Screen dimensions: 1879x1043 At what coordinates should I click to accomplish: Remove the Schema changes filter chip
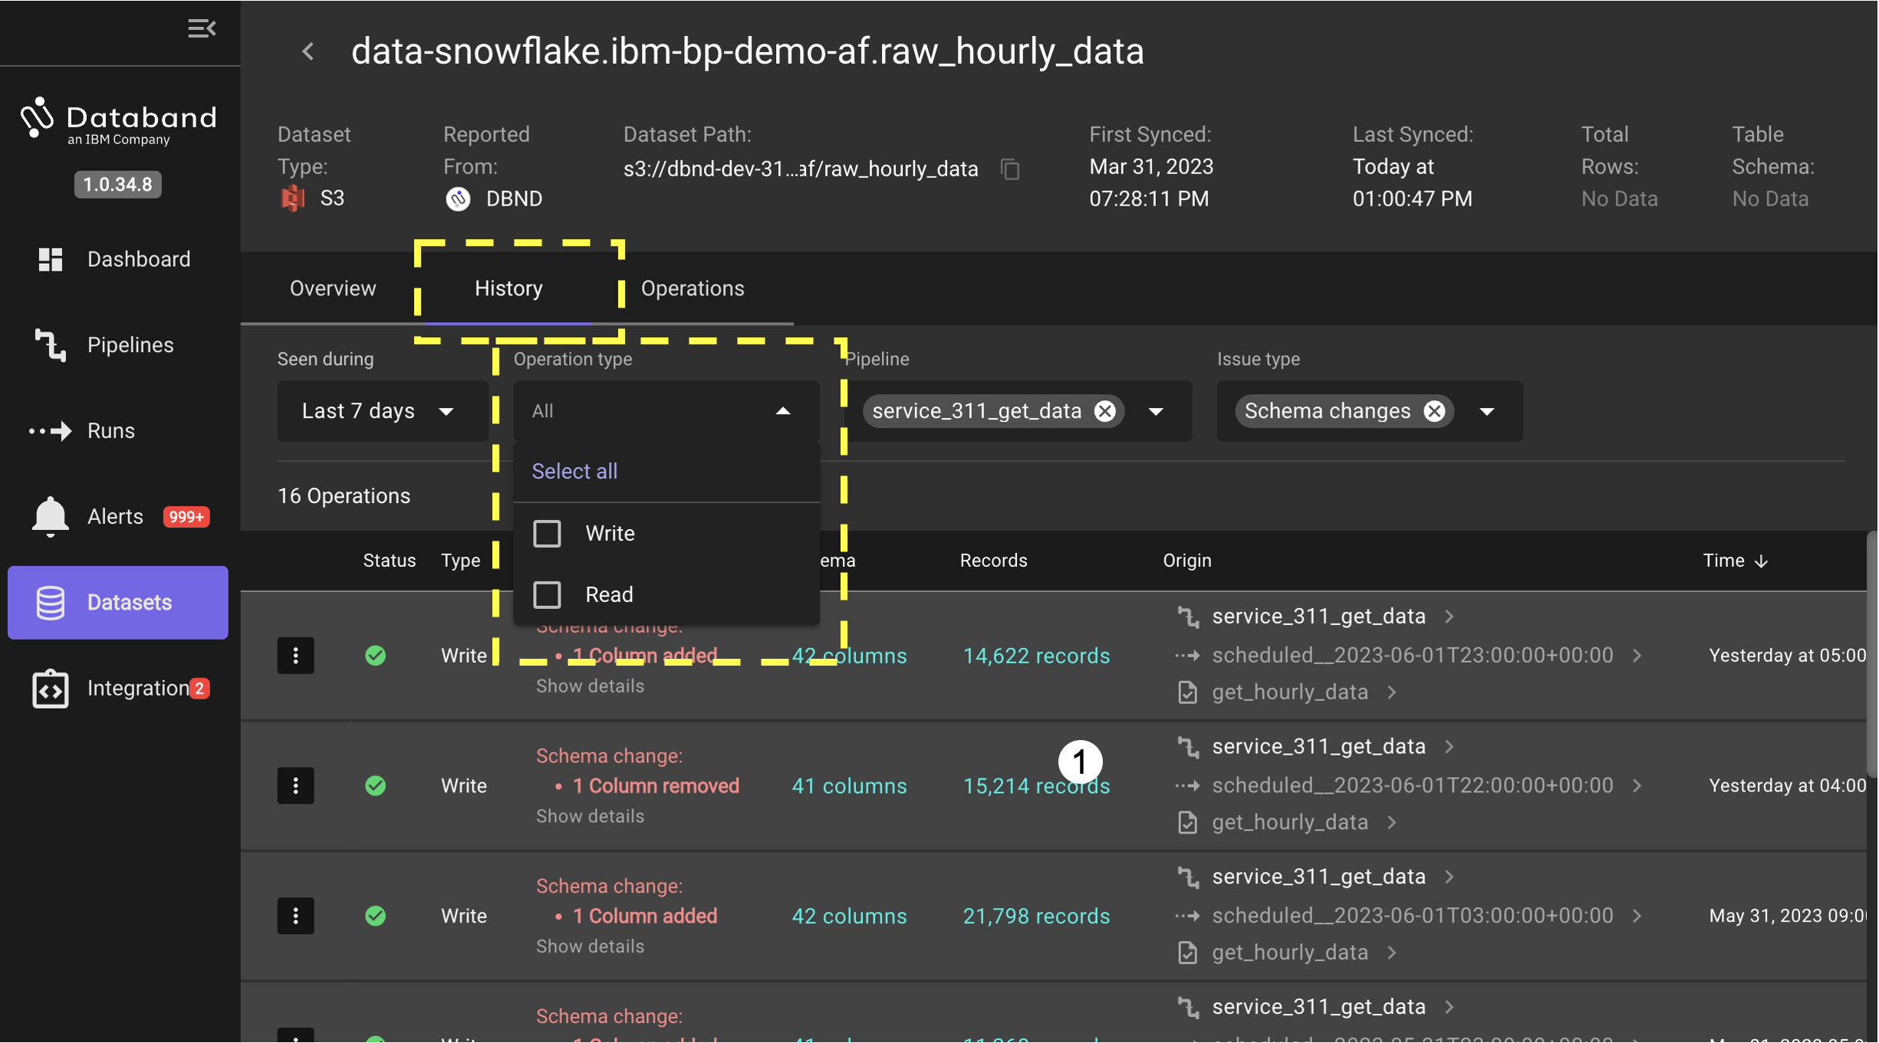(1434, 411)
